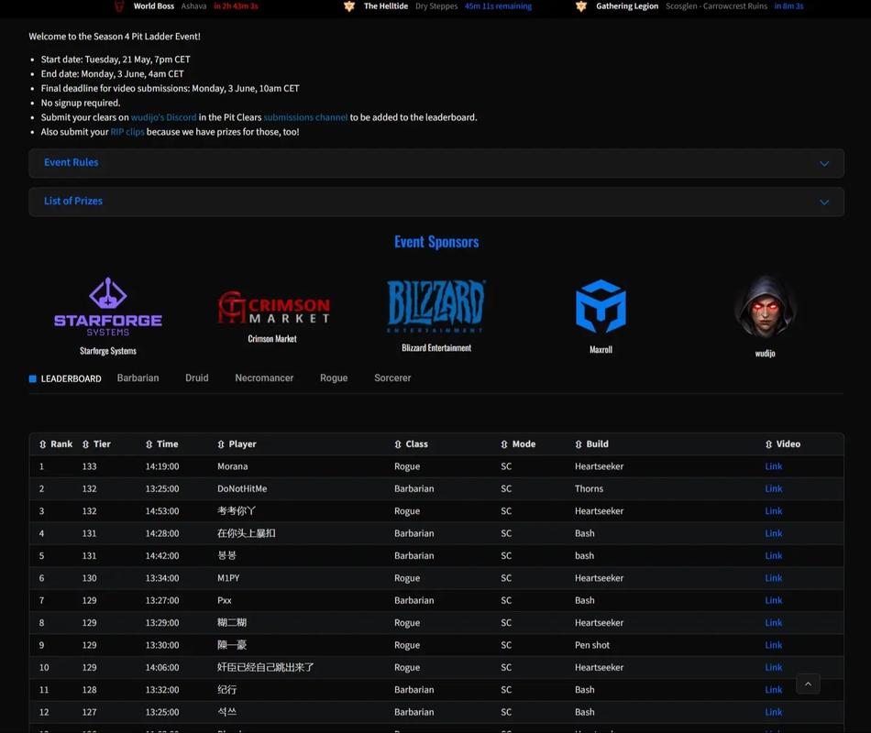Image resolution: width=871 pixels, height=733 pixels.
Task: Switch to the Barbarian leaderboard tab
Action: click(138, 378)
